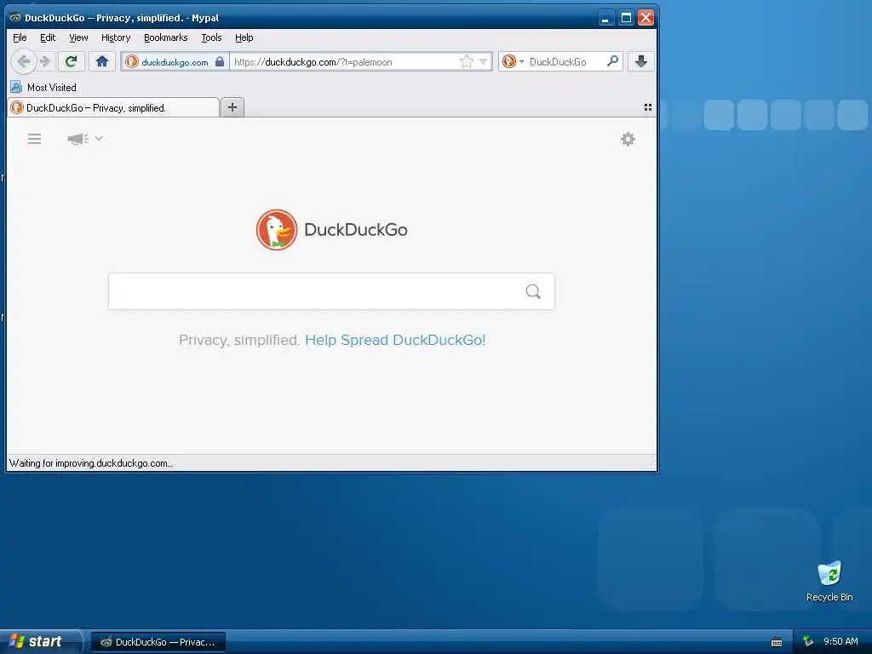This screenshot has height=654, width=872.
Task: Click the Mypal window title bar icon
Action: (15, 17)
